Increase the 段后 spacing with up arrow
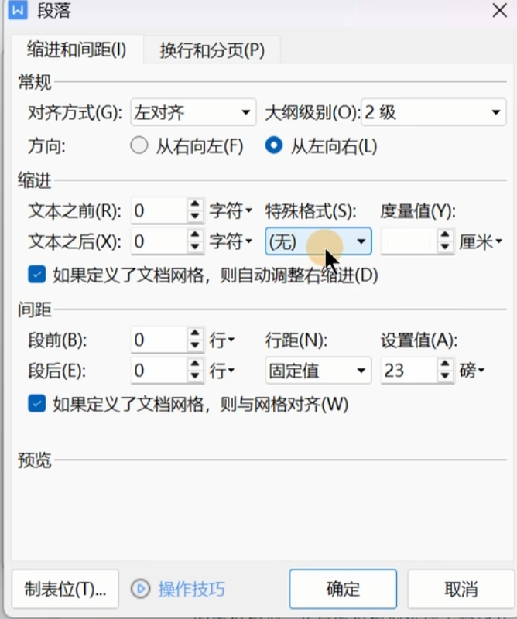The image size is (517, 619). 195,364
